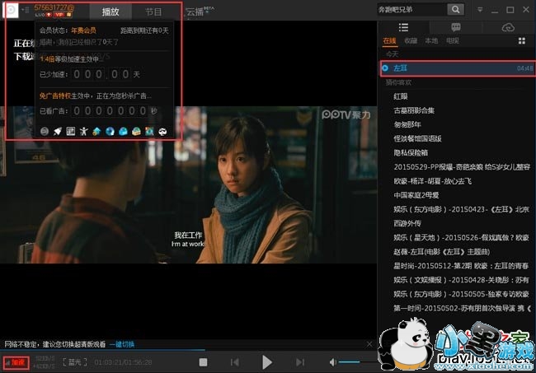This screenshot has width=536, height=373.
Task: Stop playback with the stop button
Action: click(x=203, y=362)
